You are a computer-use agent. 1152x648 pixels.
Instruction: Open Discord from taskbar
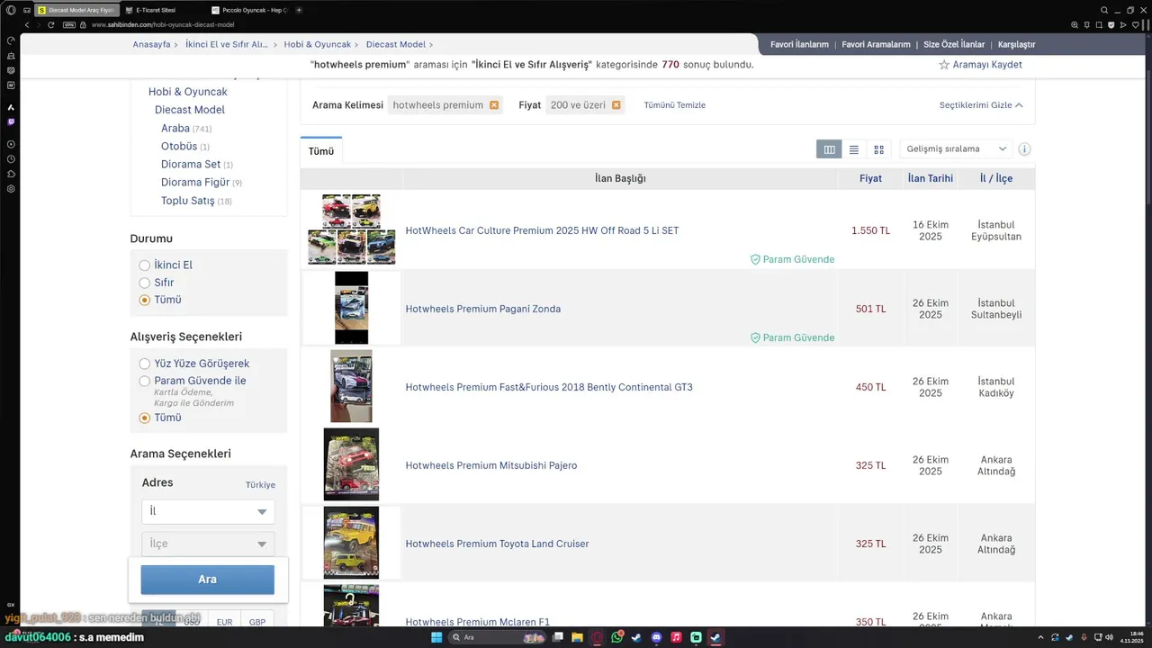tap(656, 637)
